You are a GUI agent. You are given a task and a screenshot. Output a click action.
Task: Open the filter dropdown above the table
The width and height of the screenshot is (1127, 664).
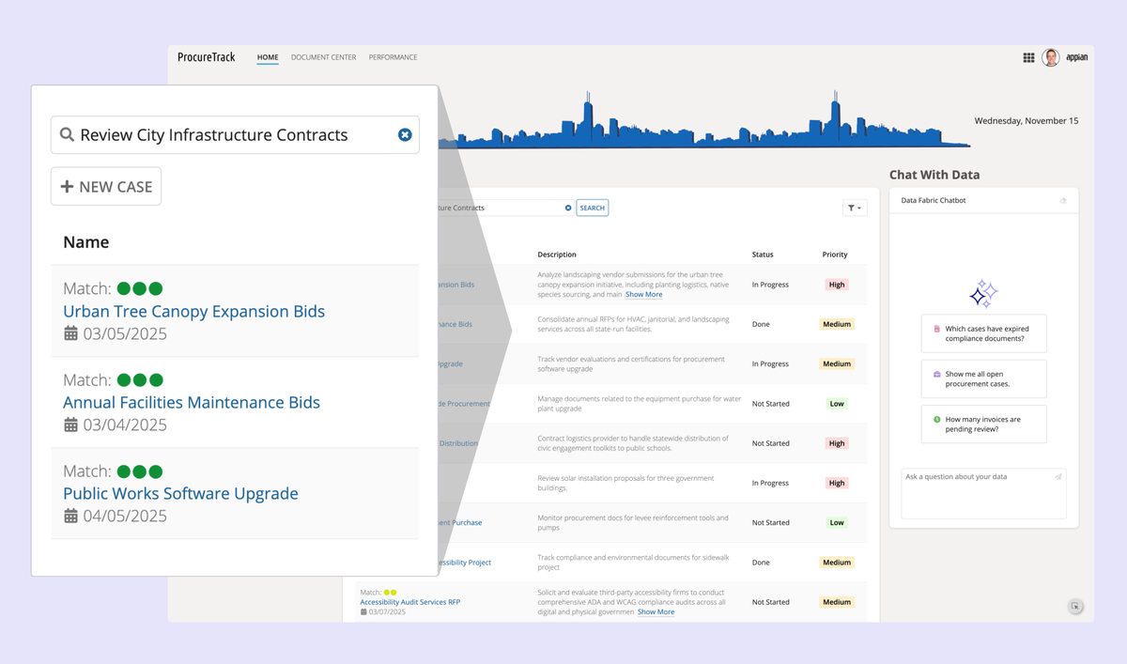point(855,208)
